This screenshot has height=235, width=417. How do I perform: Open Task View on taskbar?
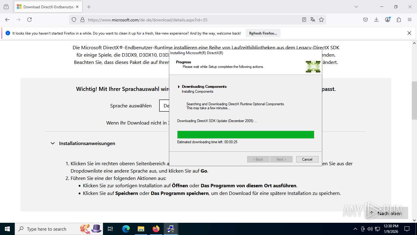[111, 229]
